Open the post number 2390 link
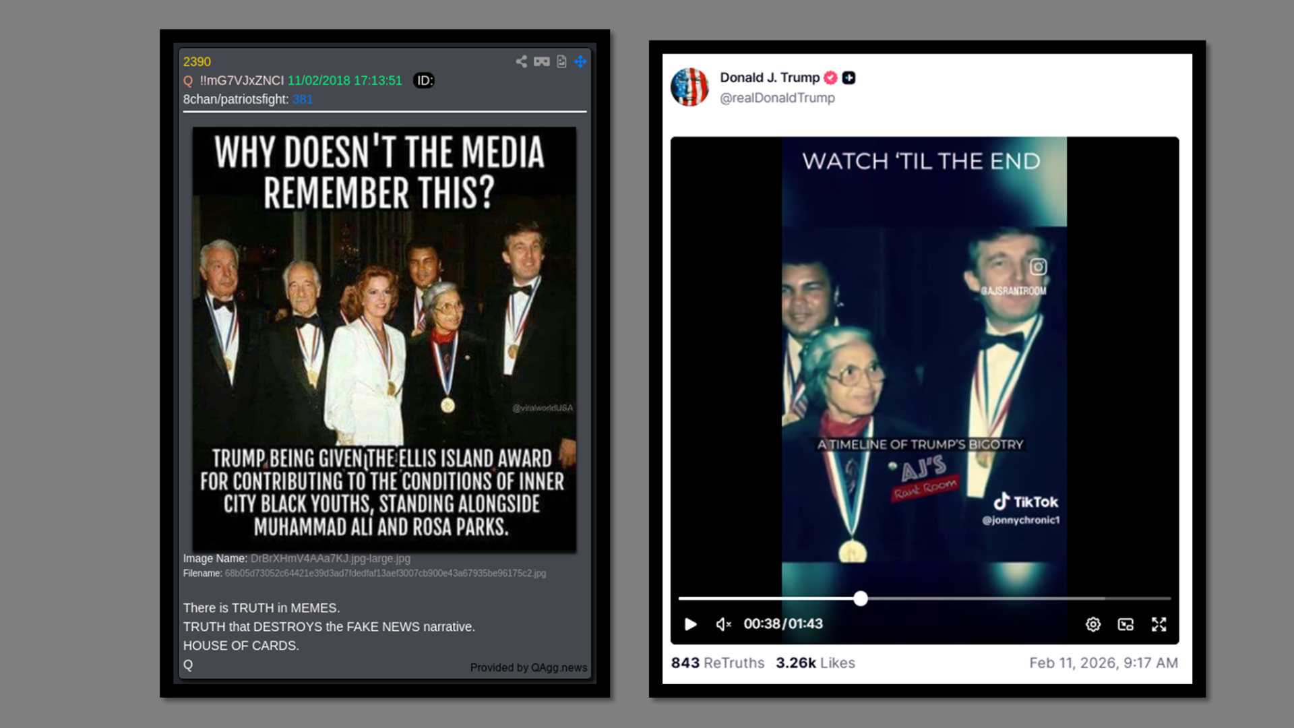This screenshot has width=1294, height=728. click(x=197, y=61)
